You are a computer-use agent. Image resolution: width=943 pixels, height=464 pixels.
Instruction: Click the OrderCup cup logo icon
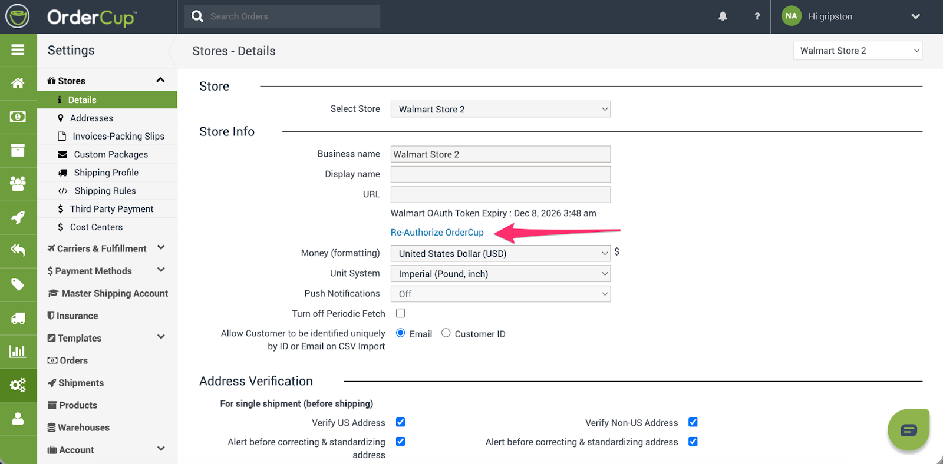pos(18,16)
